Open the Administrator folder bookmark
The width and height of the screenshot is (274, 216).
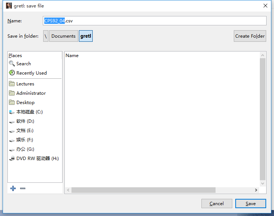[x=31, y=93]
